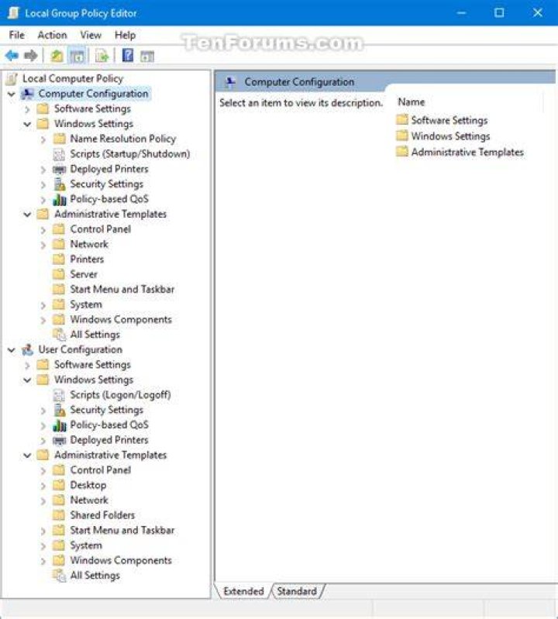Open Help via the toolbar question mark
This screenshot has height=619, width=558.
128,55
